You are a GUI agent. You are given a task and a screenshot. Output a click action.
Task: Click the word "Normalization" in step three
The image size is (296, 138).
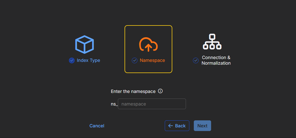pyautogui.click(x=216, y=63)
